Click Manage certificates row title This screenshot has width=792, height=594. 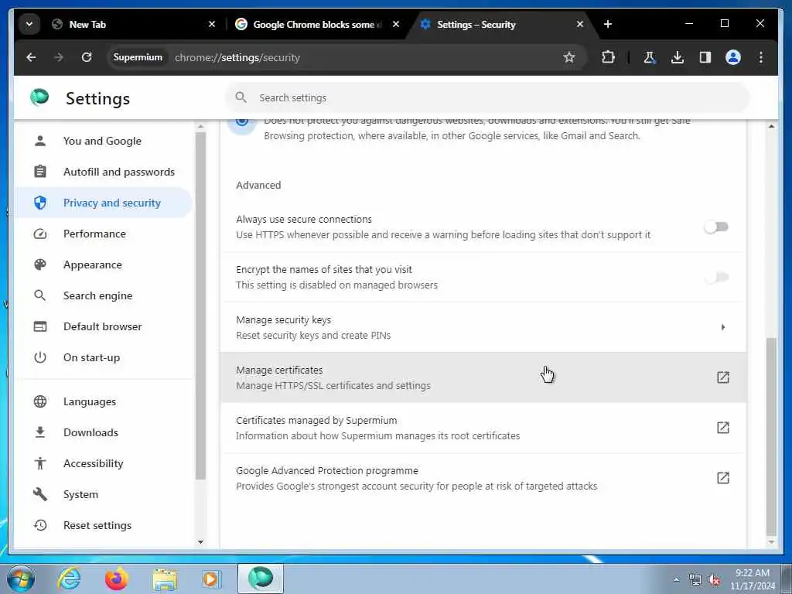(279, 370)
